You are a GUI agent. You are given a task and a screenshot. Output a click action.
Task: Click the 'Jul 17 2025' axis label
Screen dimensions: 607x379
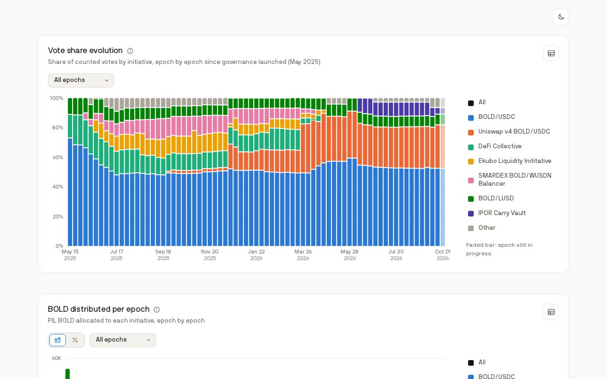click(x=117, y=255)
